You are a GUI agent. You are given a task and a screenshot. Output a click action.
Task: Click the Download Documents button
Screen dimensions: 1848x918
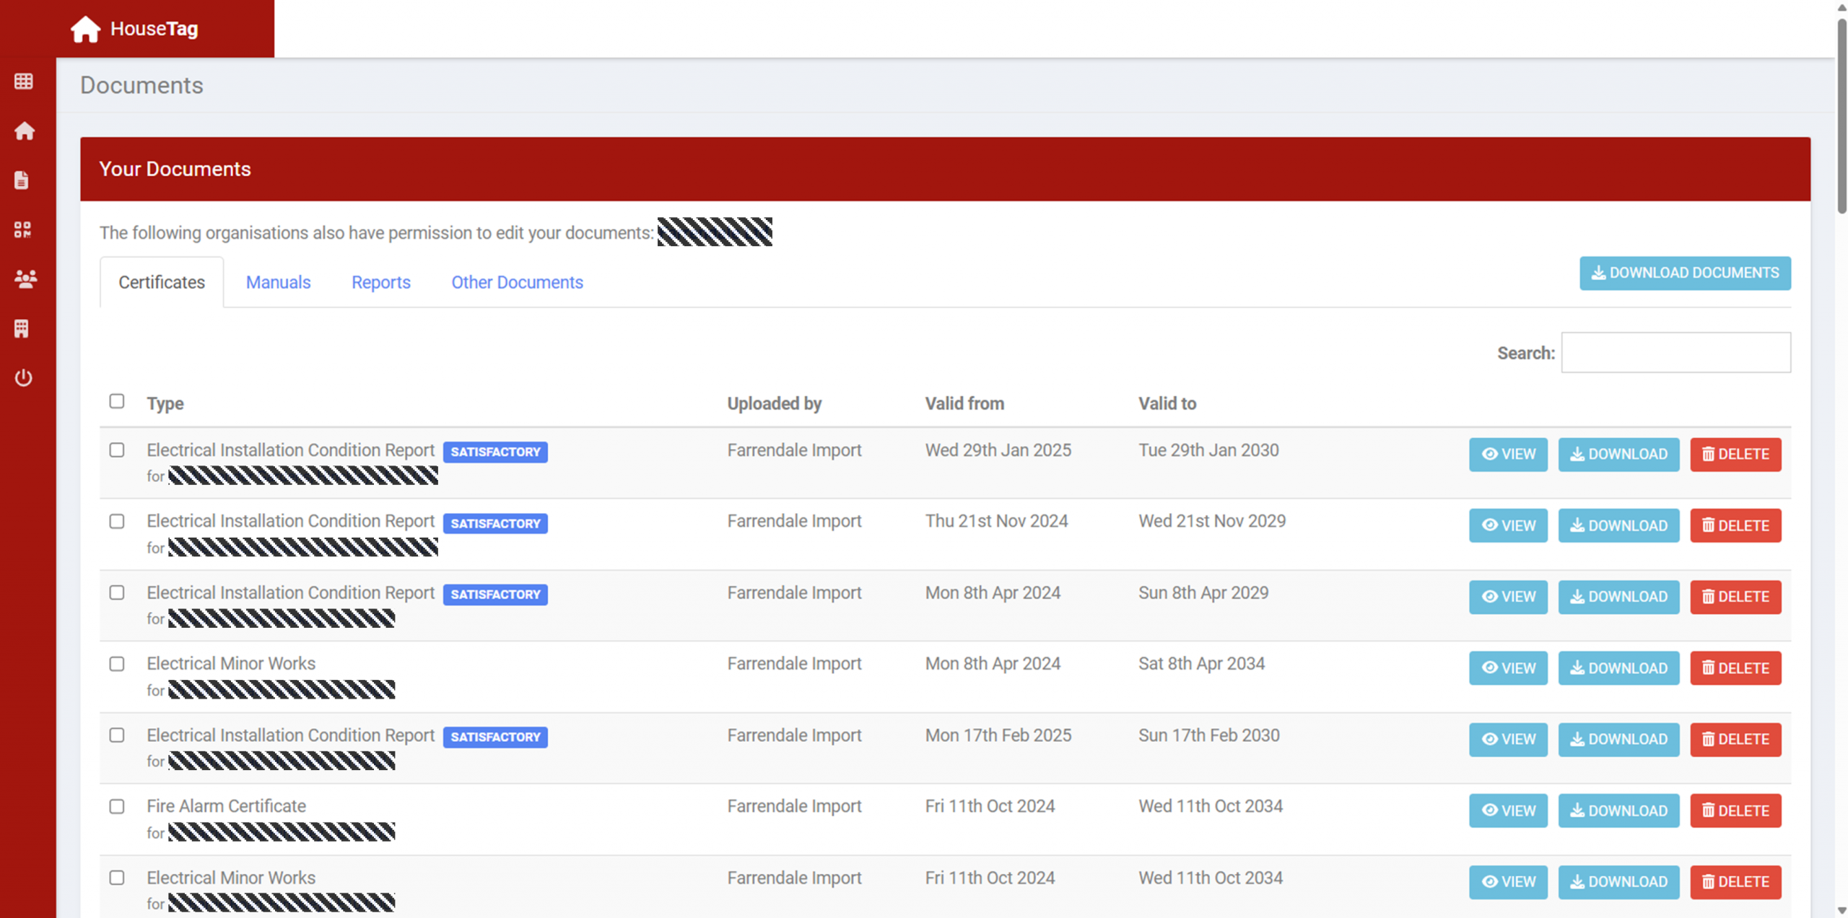coord(1684,274)
